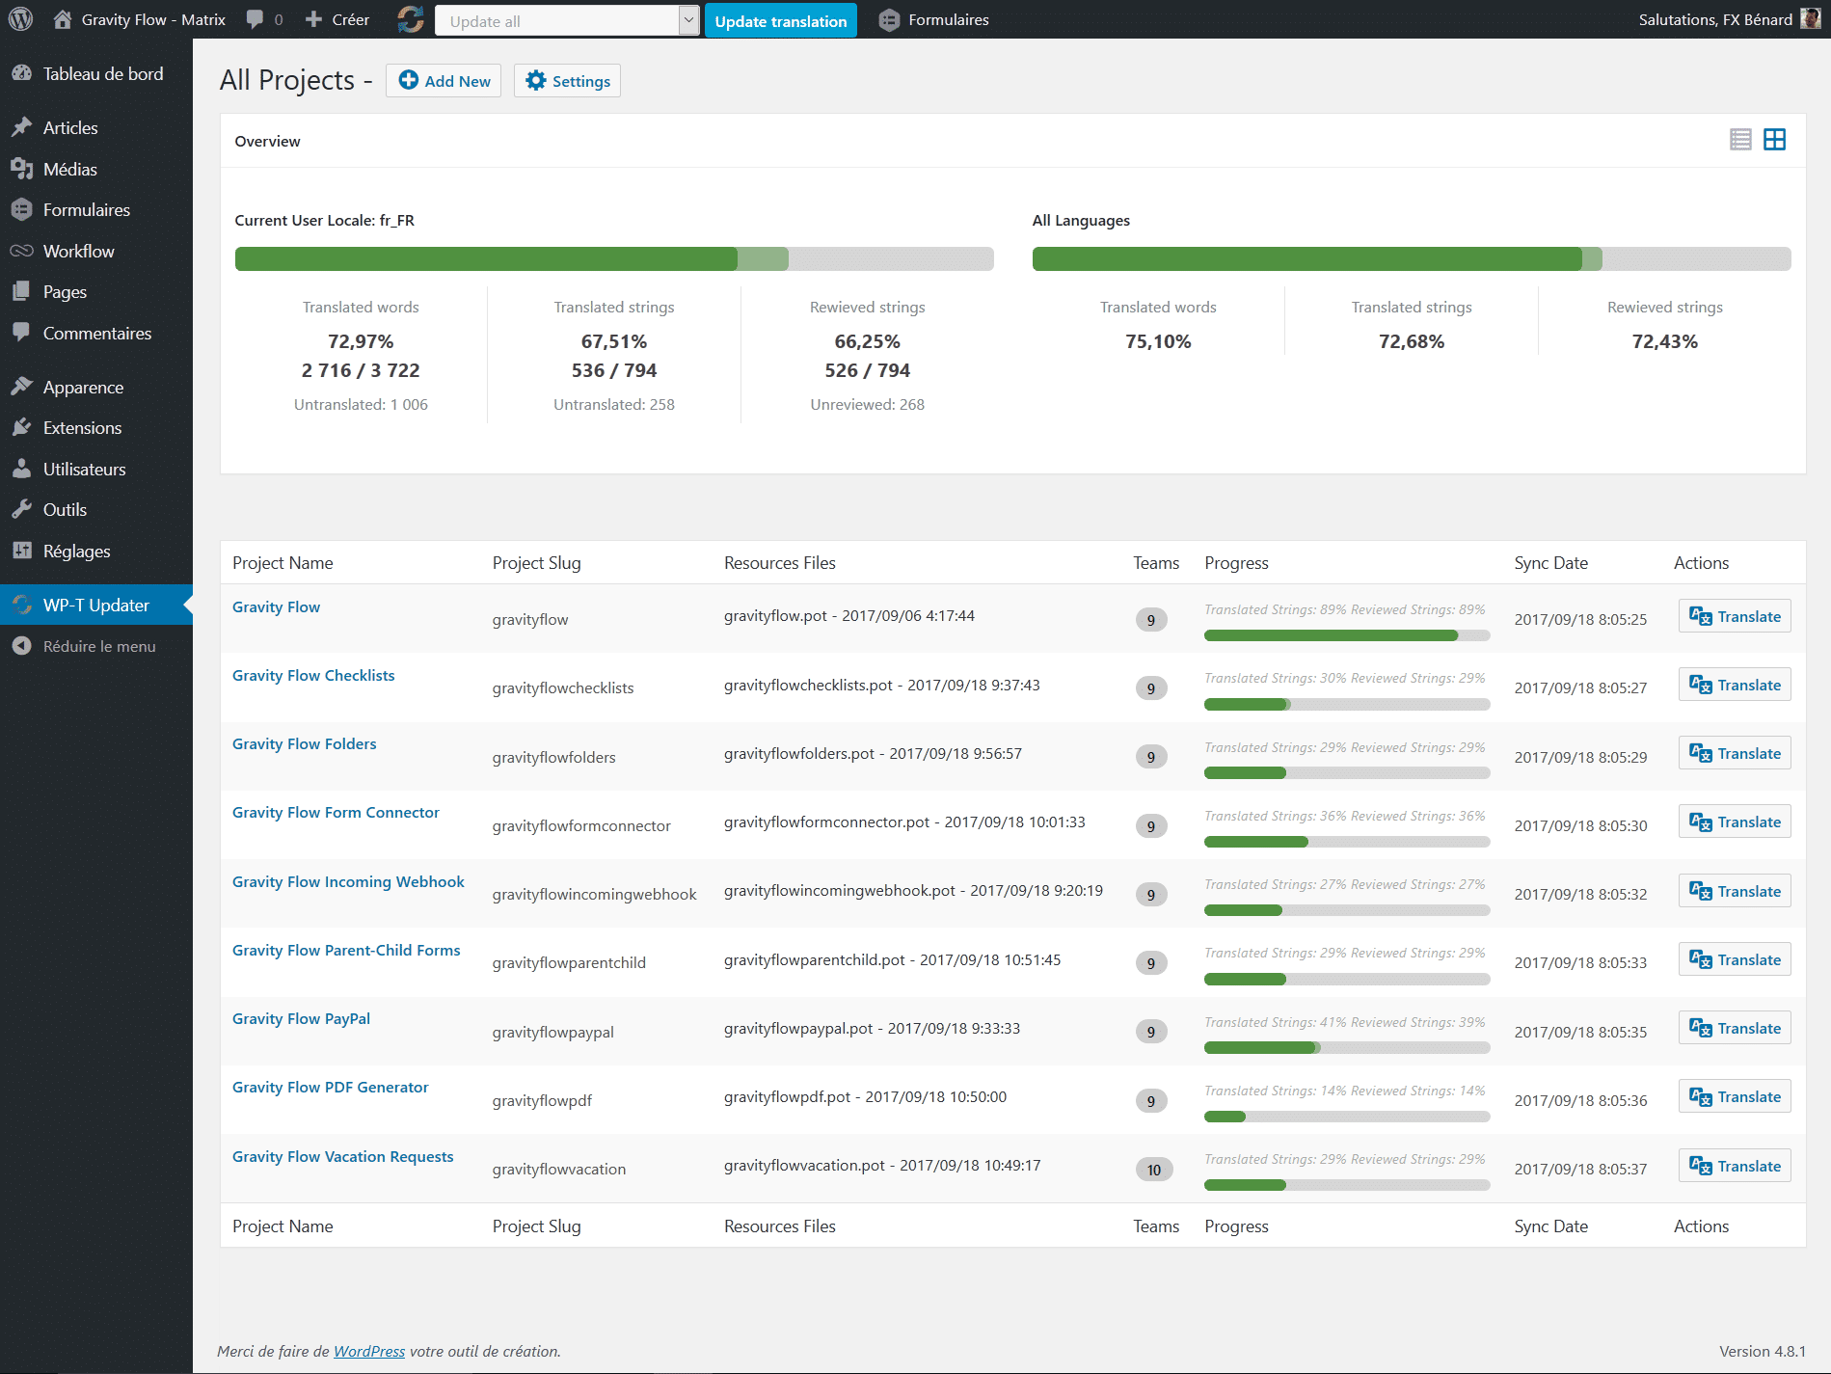This screenshot has width=1831, height=1374.
Task: Open the Articles sidebar menu
Action: pos(96,127)
